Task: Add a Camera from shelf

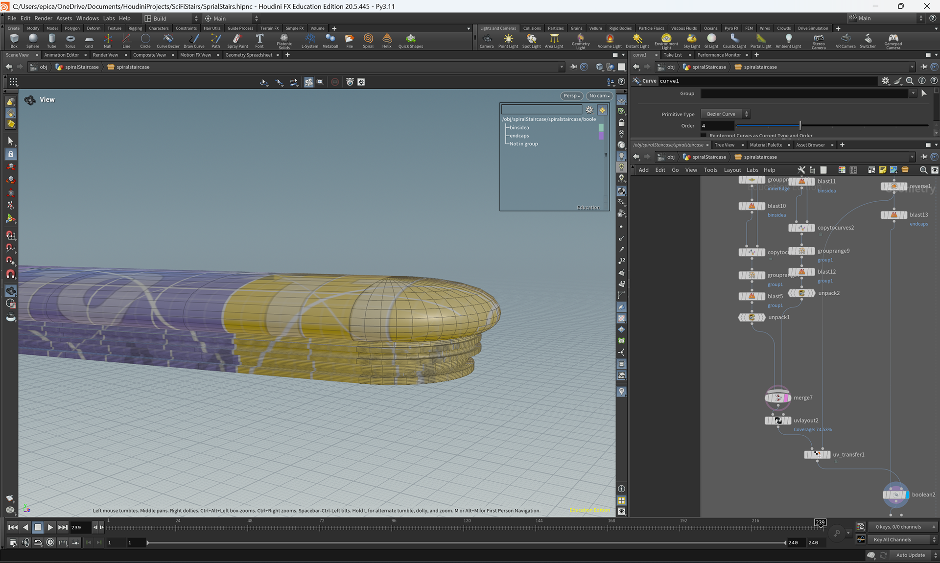Action: pos(486,41)
